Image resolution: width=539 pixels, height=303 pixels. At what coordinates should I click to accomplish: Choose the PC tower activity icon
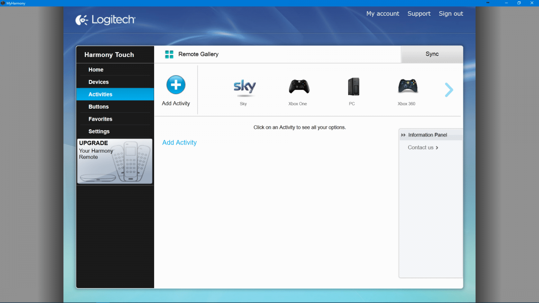tap(353, 87)
